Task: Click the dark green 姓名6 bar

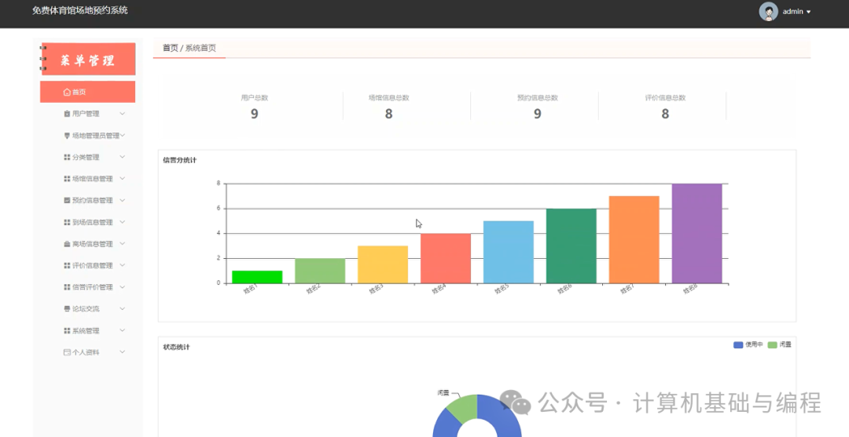Action: tap(572, 246)
